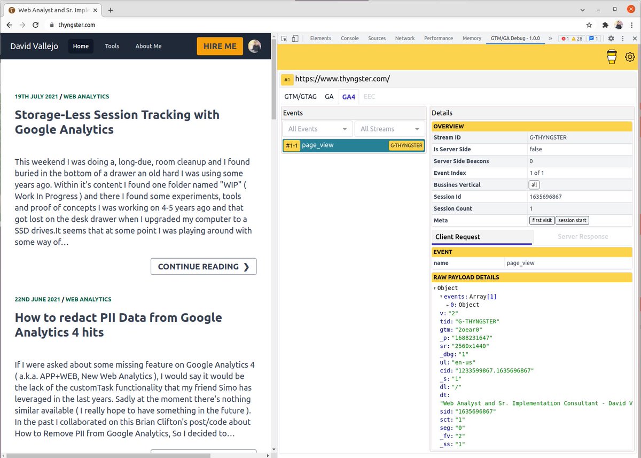Screen dimensions: 641x458
Task: Click the site lock icon in the address bar
Action: [52, 25]
